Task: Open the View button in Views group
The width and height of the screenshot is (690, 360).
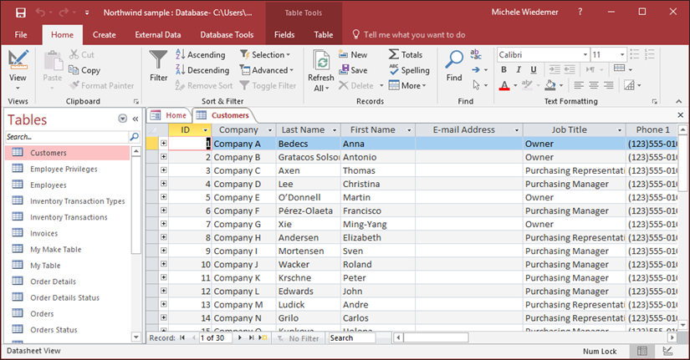Action: pos(18,70)
